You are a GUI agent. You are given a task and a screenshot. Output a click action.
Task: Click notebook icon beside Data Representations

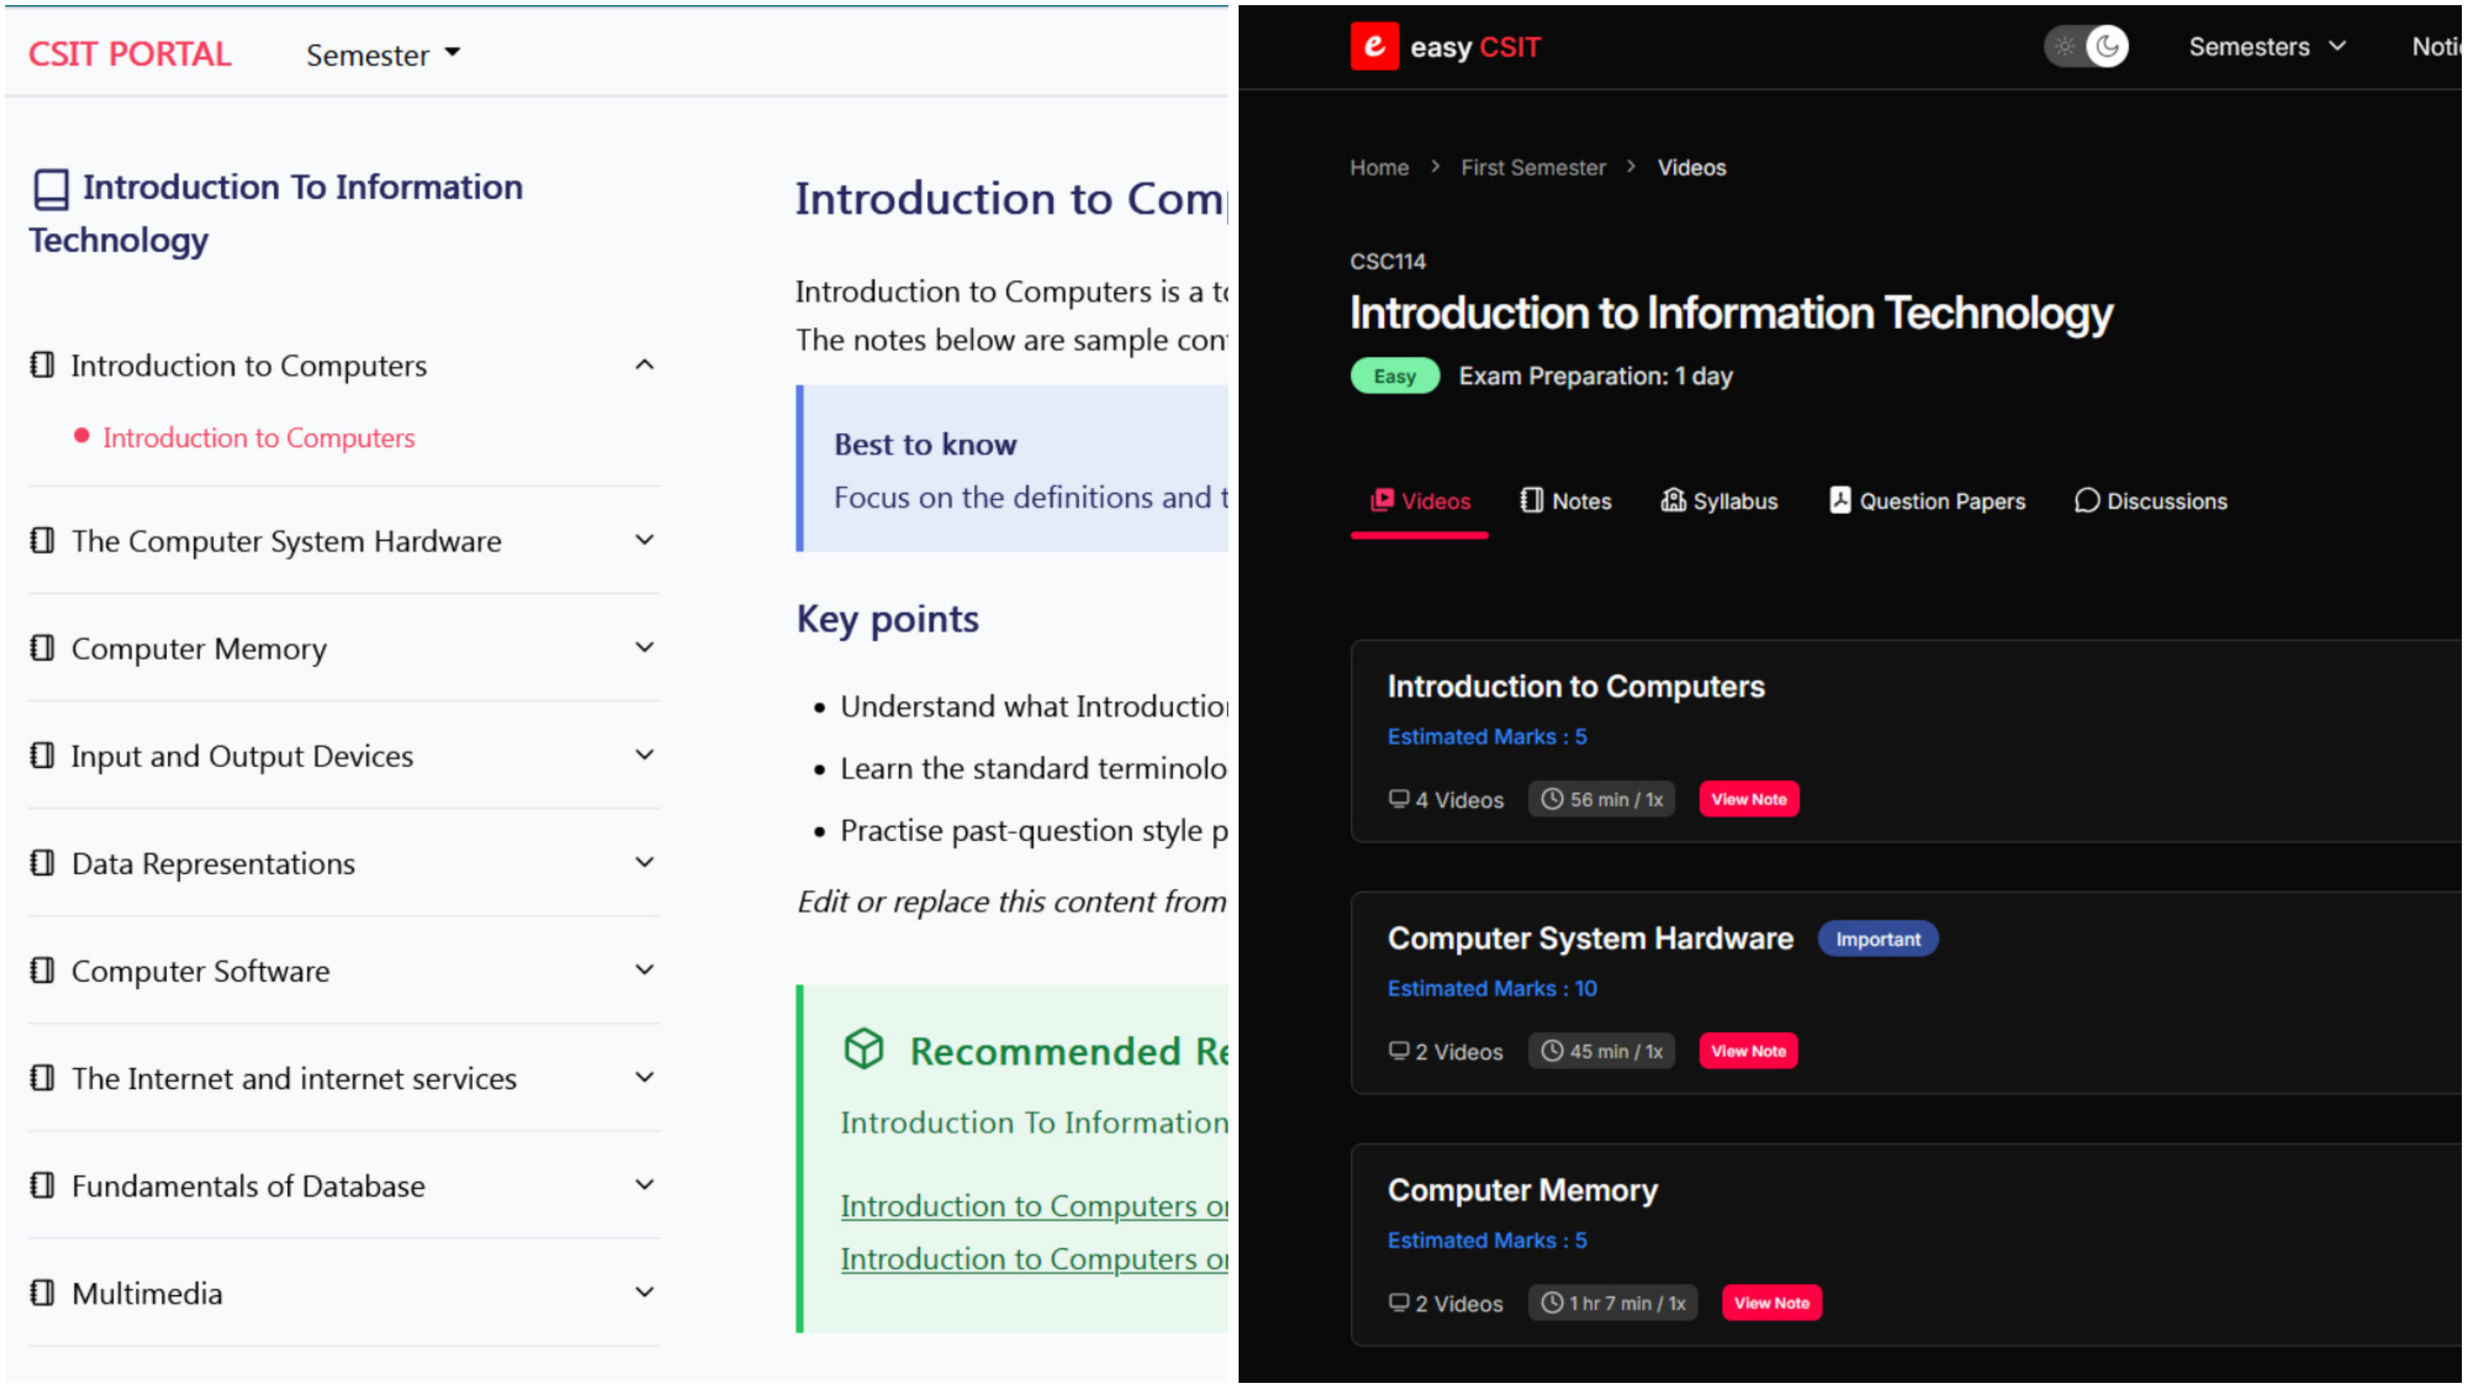pos(42,862)
